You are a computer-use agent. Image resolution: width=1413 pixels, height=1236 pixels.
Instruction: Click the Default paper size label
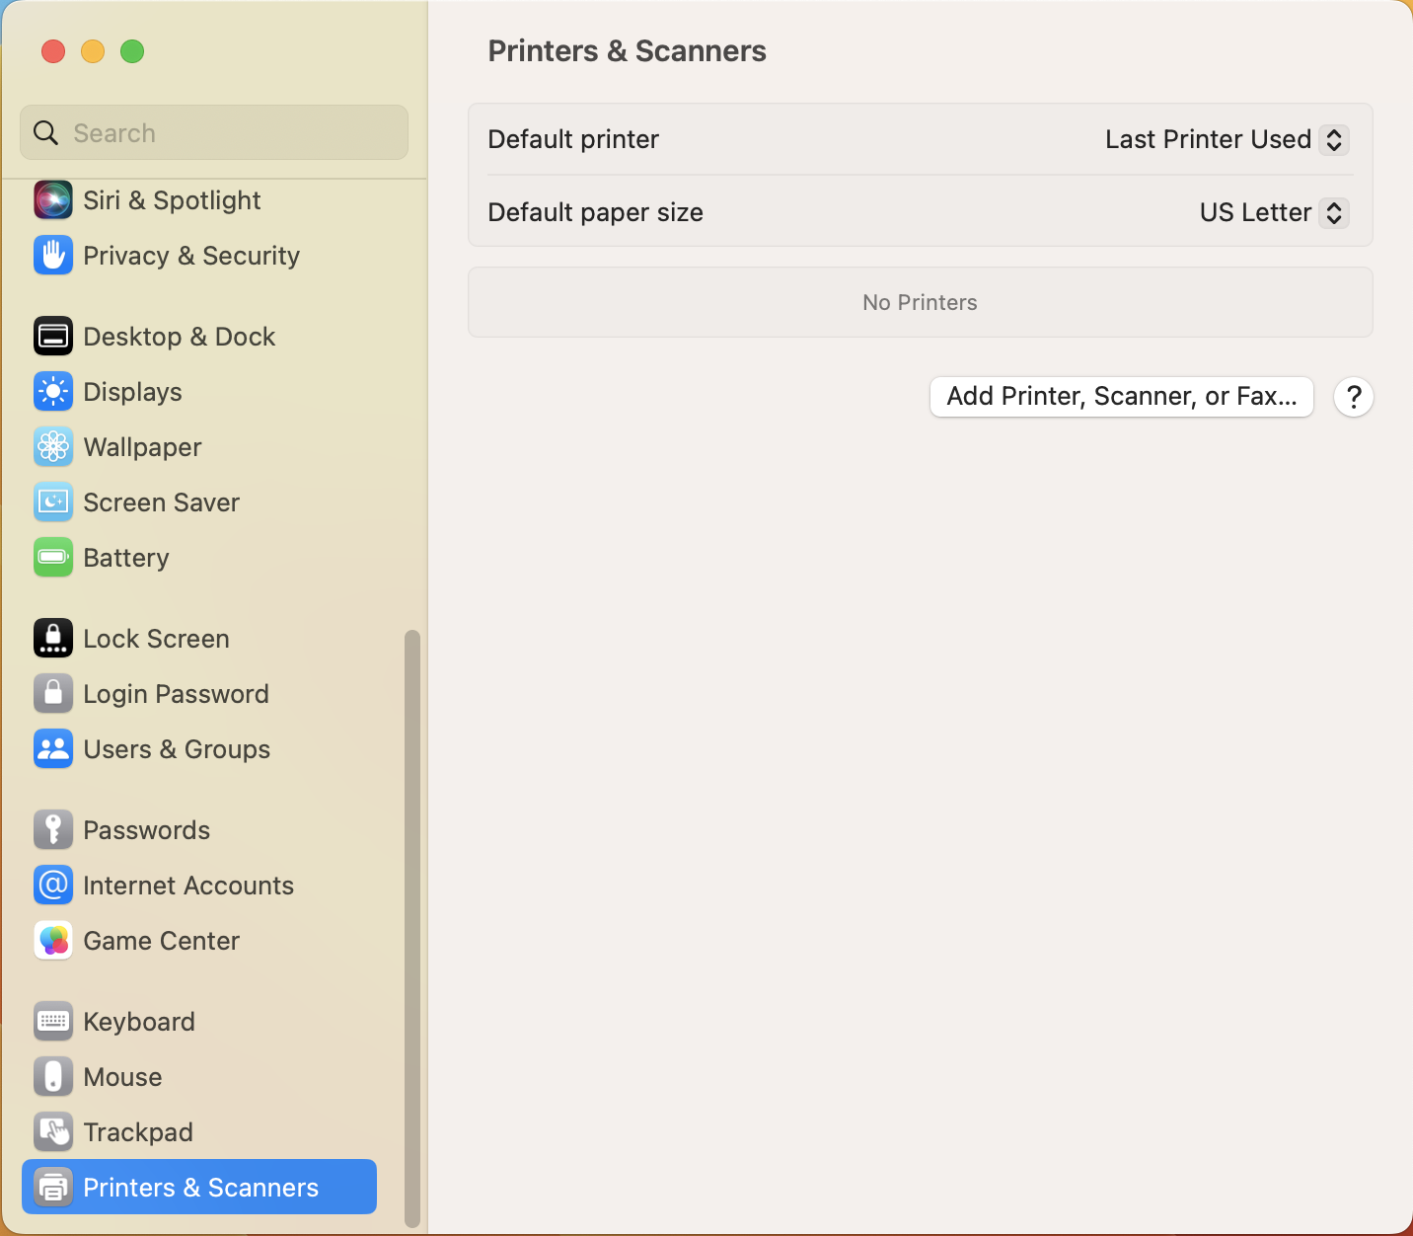click(x=596, y=212)
